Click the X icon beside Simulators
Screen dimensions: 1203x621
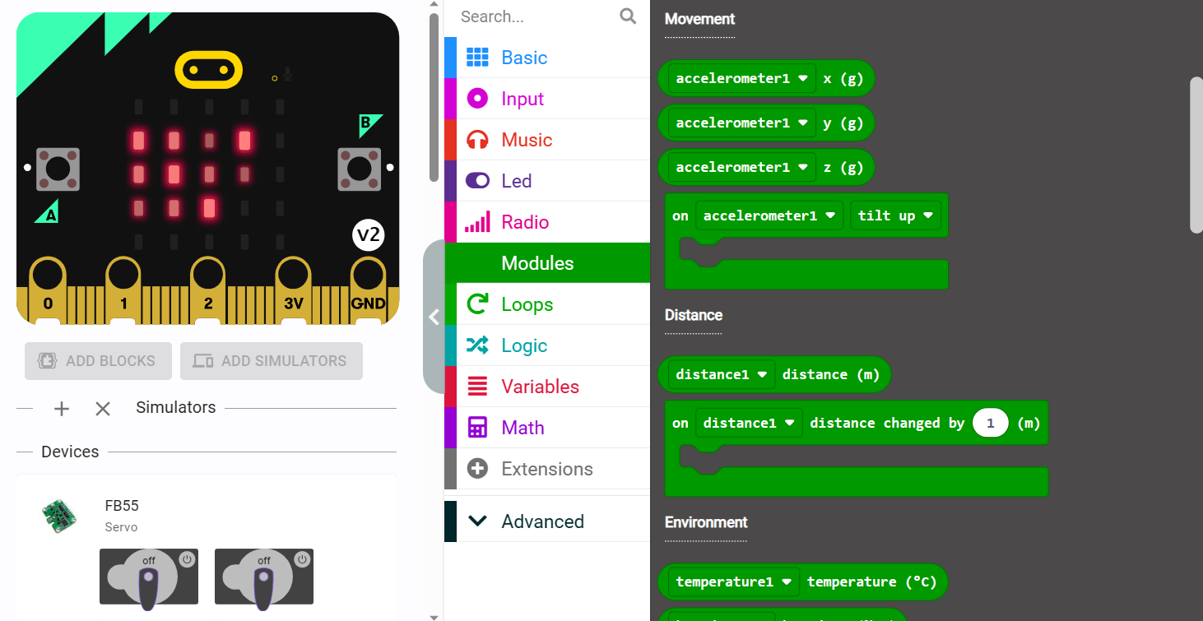click(x=103, y=409)
